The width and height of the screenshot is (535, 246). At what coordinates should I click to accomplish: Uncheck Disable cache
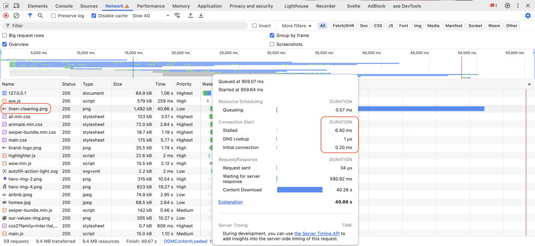(x=94, y=16)
